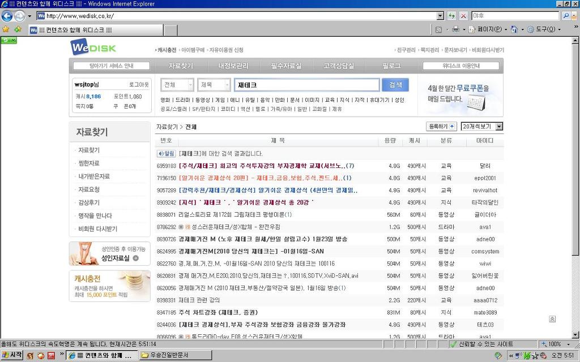Screen dimensions: 580x362
Task: Click the Home toolbar icon
Action: (514, 29)
